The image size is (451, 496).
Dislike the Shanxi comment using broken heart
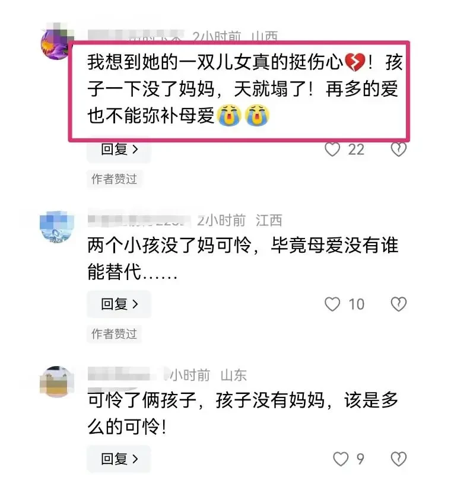point(398,150)
